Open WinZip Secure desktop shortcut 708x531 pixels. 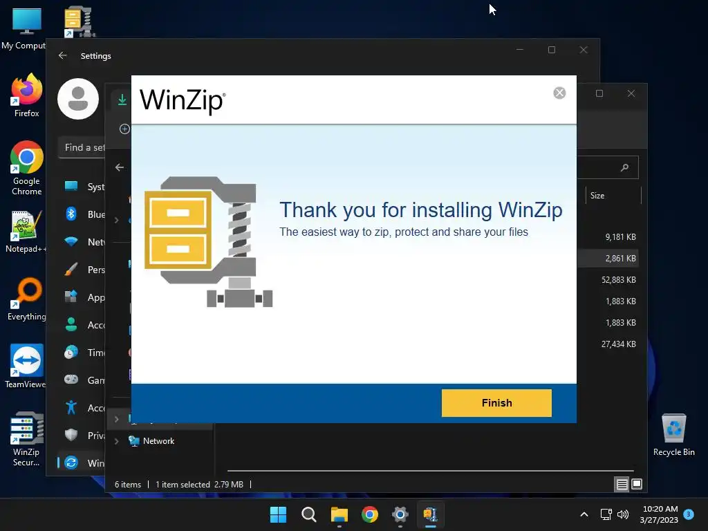[27, 439]
